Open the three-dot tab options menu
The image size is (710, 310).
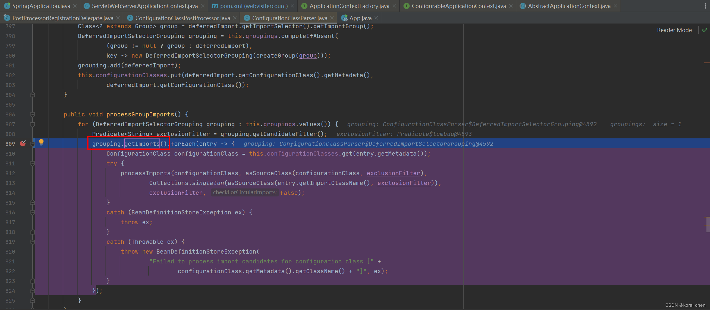pos(705,6)
